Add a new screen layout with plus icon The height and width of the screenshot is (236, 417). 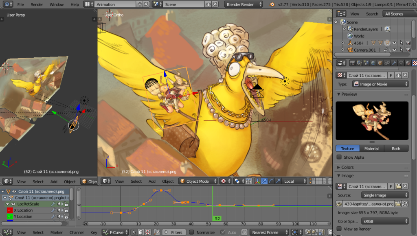[x=140, y=4]
